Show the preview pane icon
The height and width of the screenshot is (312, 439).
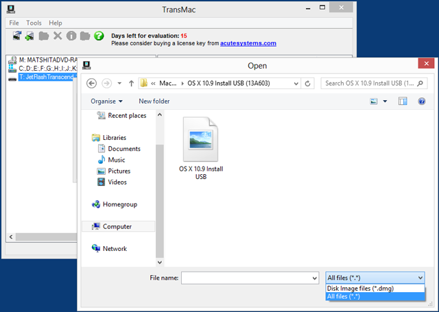pos(403,101)
